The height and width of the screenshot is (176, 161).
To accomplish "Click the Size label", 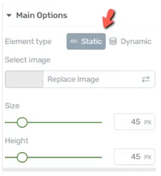I will (12, 106).
